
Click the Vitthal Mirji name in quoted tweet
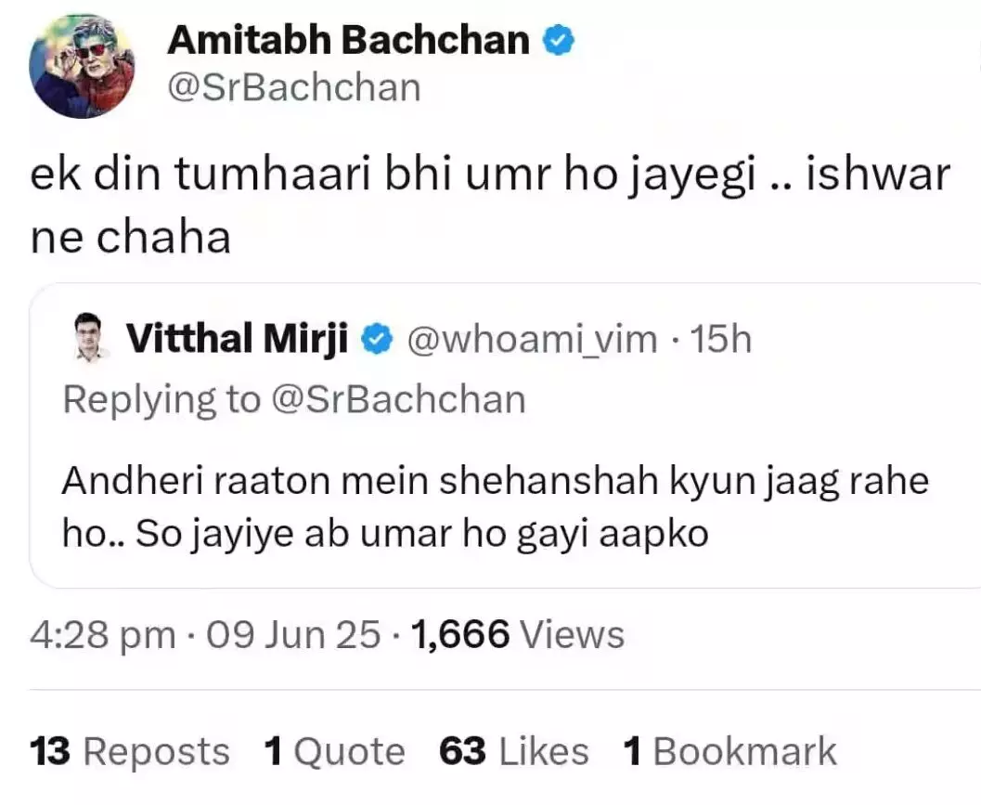point(237,341)
